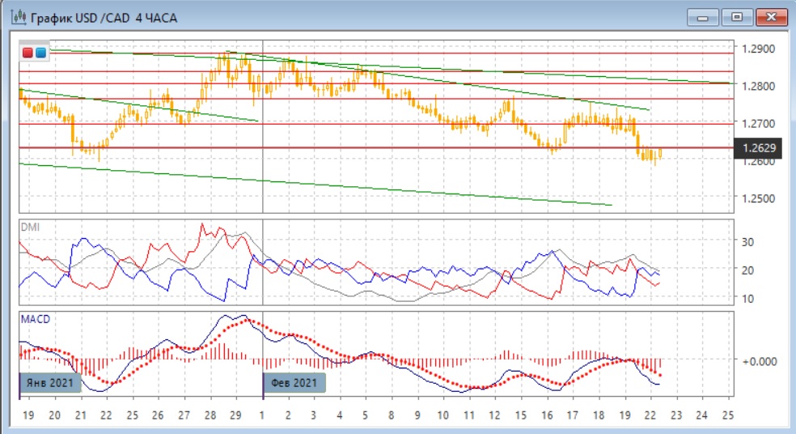Select the DMI indicator label
The width and height of the screenshot is (796, 434).
coord(29,228)
